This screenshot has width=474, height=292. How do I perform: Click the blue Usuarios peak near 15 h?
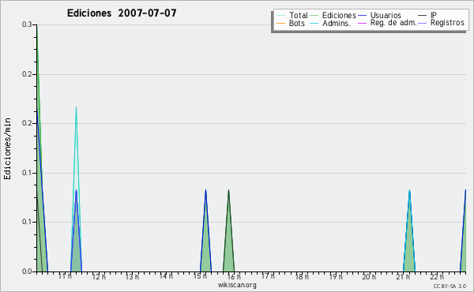click(x=206, y=230)
